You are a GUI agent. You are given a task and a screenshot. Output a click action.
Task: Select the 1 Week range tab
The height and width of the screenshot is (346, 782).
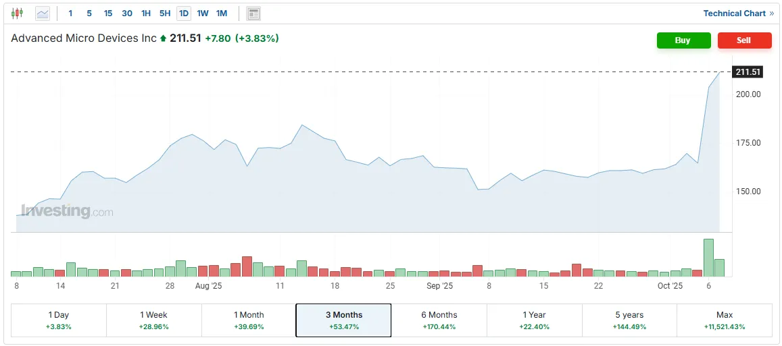[154, 320]
